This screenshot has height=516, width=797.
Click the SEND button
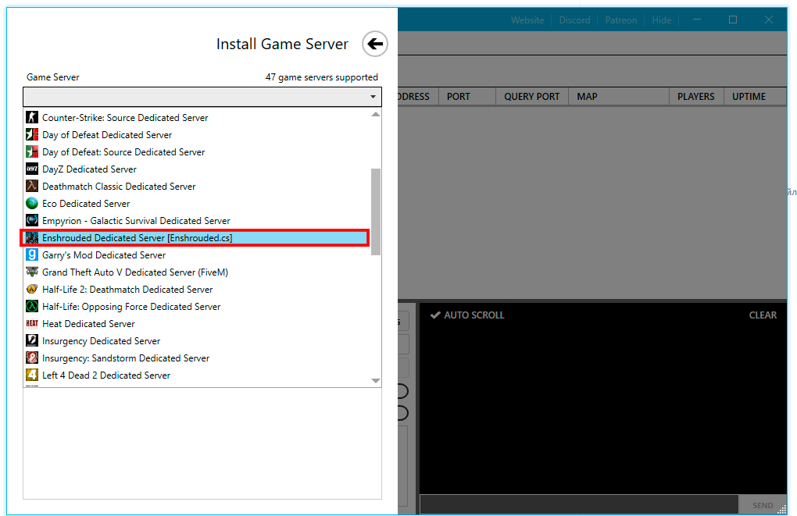[763, 505]
